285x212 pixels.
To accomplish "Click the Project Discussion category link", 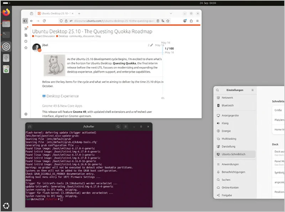I will [x=45, y=36].
